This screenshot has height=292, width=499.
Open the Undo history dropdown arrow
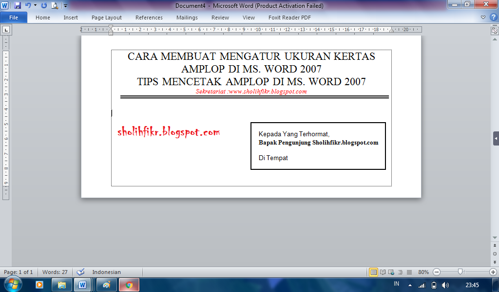(35, 5)
